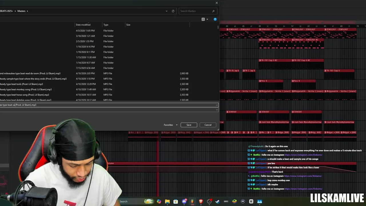Viewport: 366px width, 206px height.
Task: Select the 'monkey song' mp3 file
Action: coord(95,89)
